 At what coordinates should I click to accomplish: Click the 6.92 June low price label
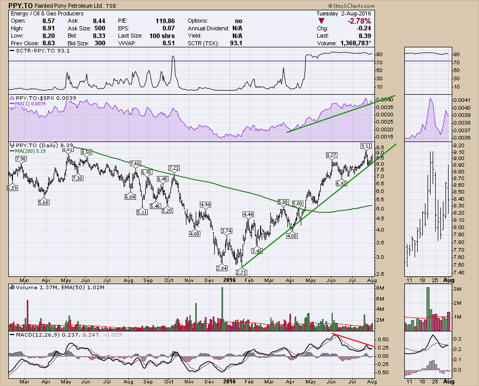pos(341,183)
